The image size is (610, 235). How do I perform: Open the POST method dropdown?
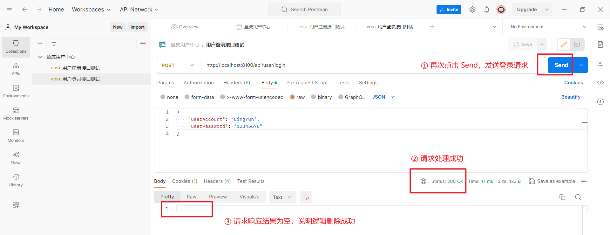point(178,65)
